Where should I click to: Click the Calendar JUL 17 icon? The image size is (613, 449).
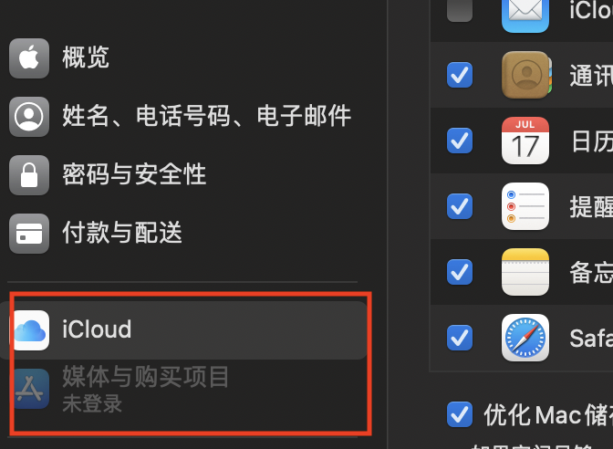525,141
